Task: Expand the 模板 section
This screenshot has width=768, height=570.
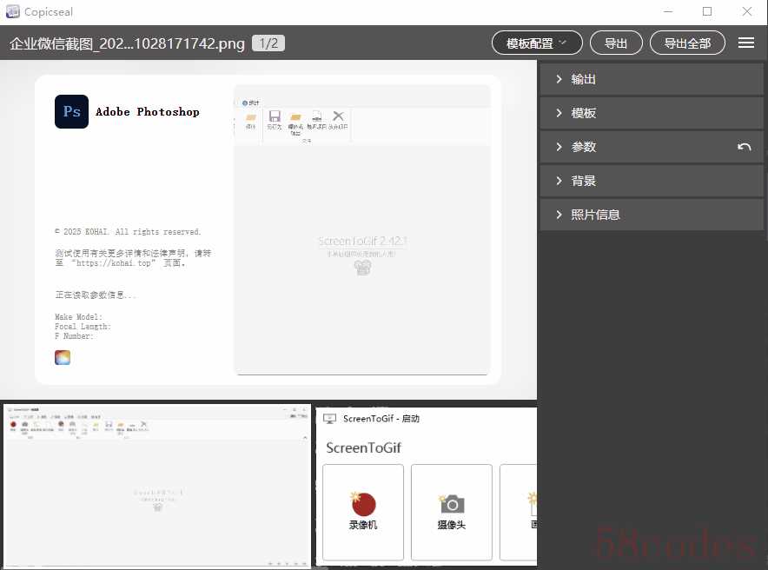Action: [x=652, y=113]
